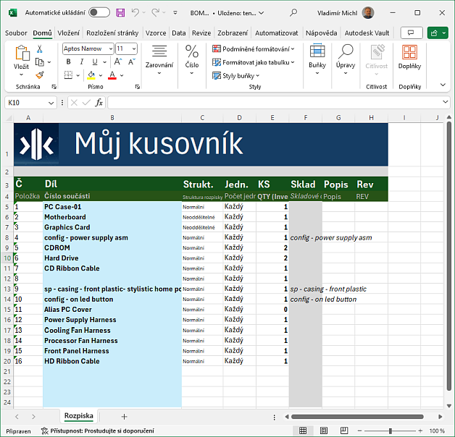Viewport: 455px width, 437px height.
Task: Apply bold formatting with the B icon
Action: click(68, 61)
